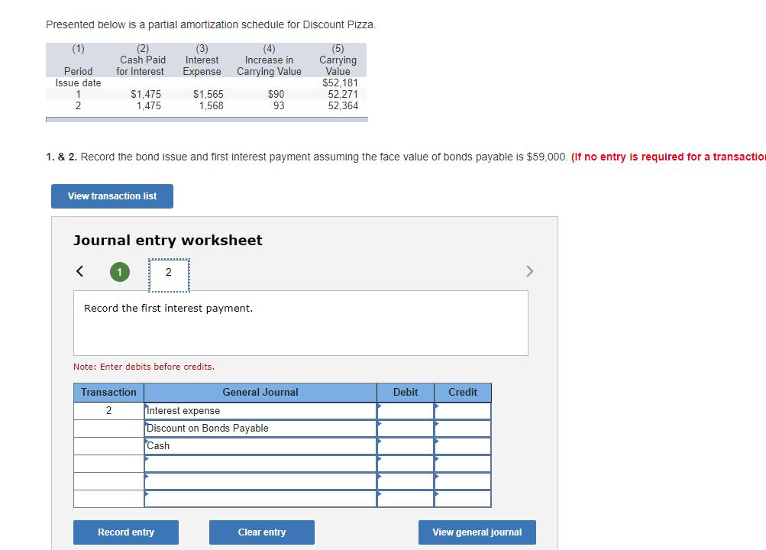Open the general journal view

point(477,532)
